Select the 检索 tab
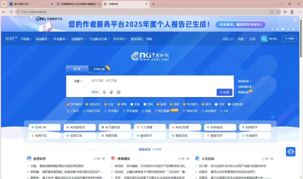This screenshot has width=303, height=179. (x=77, y=69)
